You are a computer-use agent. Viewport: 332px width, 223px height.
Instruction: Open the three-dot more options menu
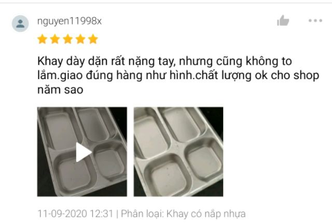coord(315,21)
